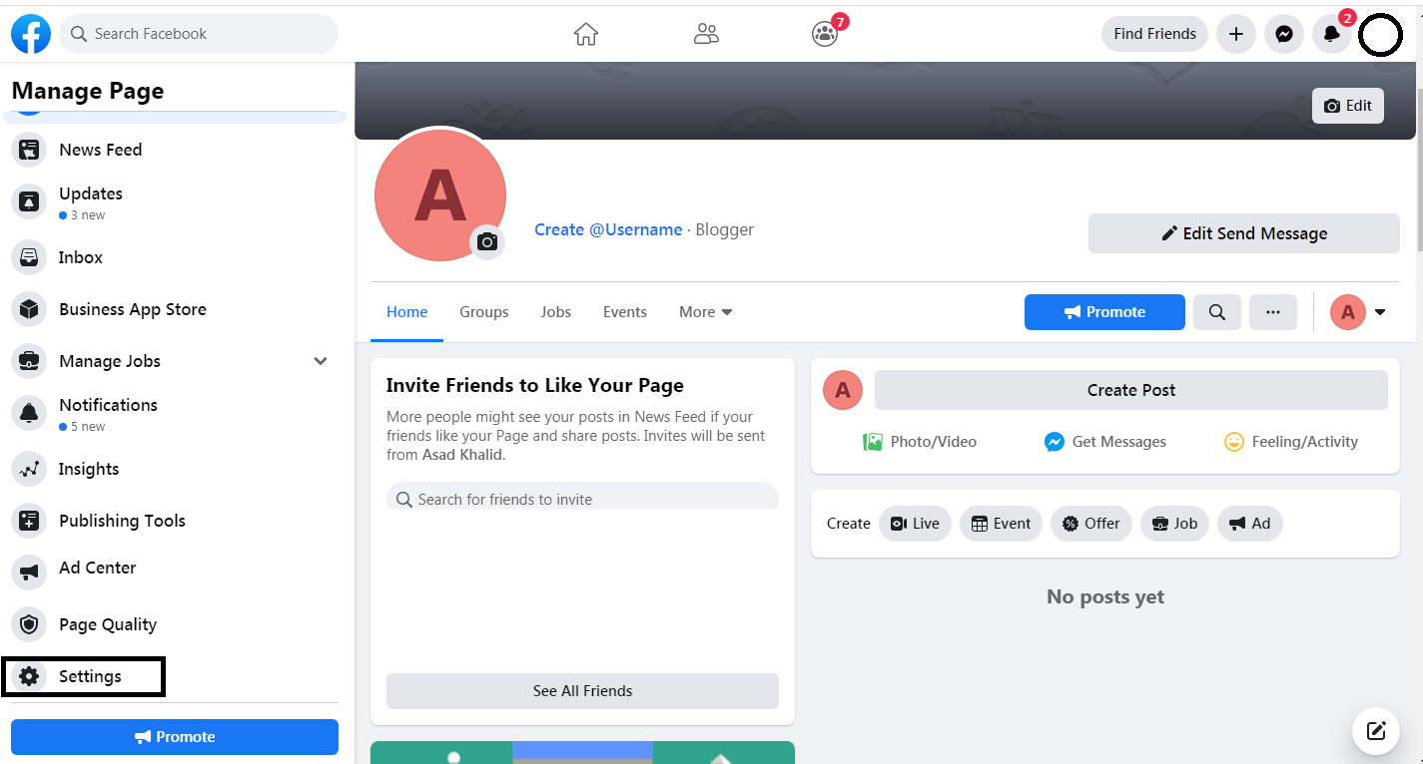Open the Friends icon in top bar

[x=706, y=34]
